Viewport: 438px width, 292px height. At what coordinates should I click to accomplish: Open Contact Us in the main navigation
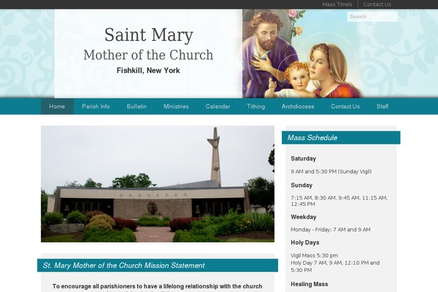(345, 107)
